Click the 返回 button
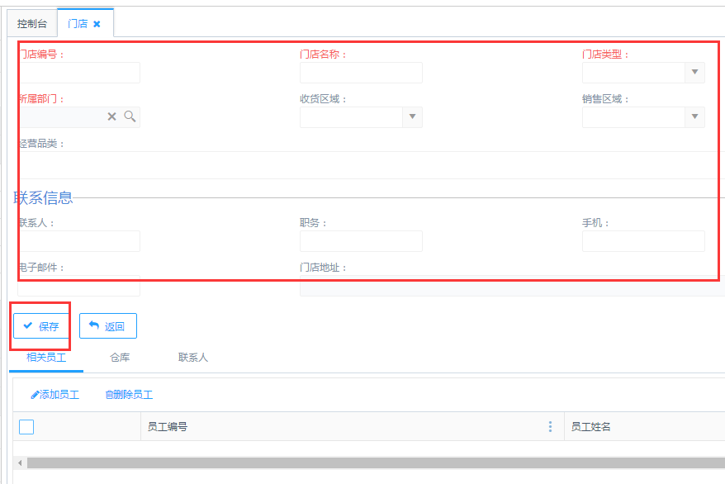Screen dimensions: 725x484 click(108, 326)
